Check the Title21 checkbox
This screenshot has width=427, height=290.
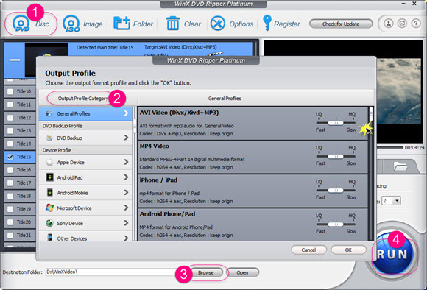pyautogui.click(x=10, y=236)
